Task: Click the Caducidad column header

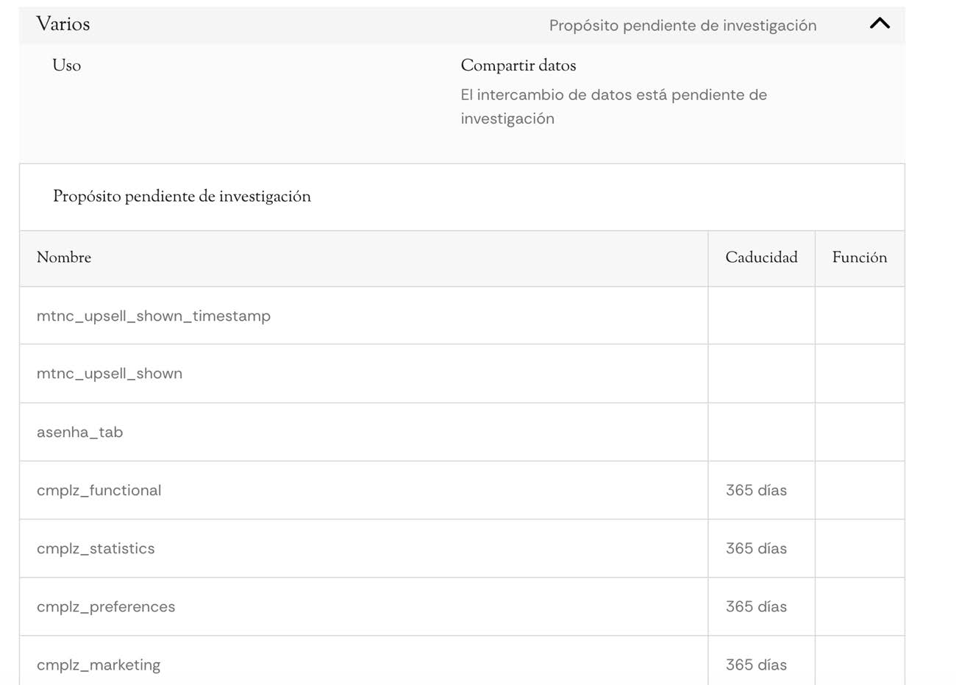Action: (761, 258)
